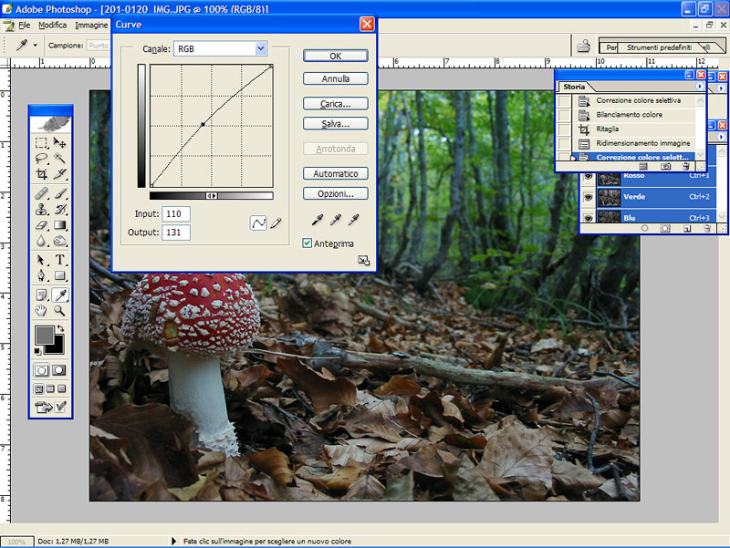Set history brush source to Ritaglia
The image size is (730, 548).
564,129
